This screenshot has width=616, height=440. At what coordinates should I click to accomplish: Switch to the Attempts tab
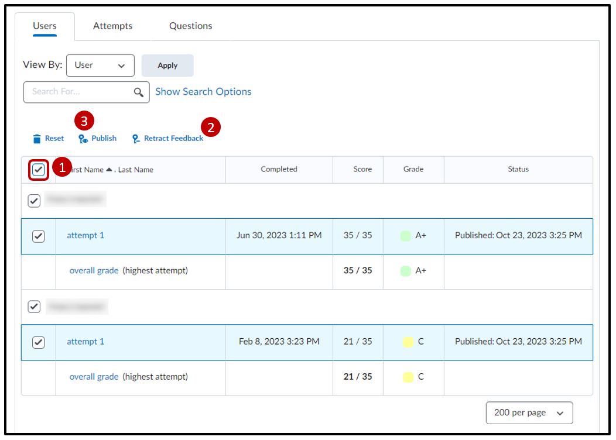tap(112, 26)
